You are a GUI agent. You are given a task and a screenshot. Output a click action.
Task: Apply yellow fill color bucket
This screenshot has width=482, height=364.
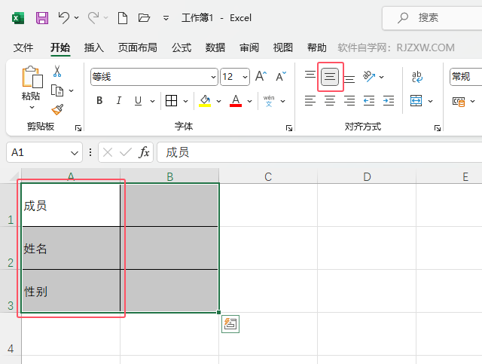coord(205,101)
